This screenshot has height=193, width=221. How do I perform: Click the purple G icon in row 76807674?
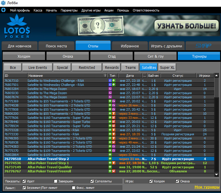(x=110, y=97)
